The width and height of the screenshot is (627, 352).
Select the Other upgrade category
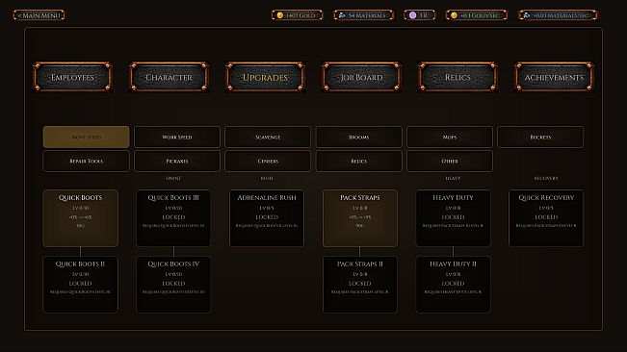(450, 161)
